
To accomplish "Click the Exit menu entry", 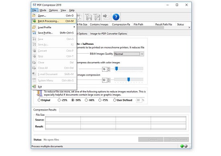I will point(54,87).
